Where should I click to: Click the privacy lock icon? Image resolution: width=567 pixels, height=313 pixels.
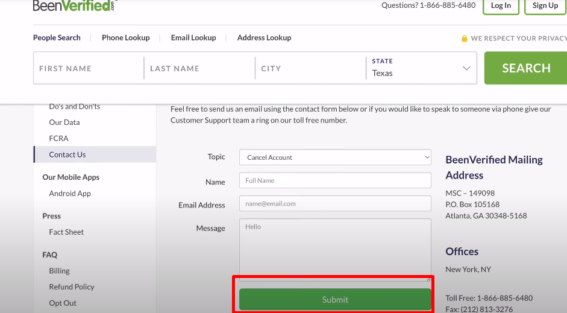465,39
